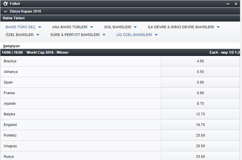Choose Spain odds 5.95
This screenshot has height=160, width=242.
(x=200, y=82)
